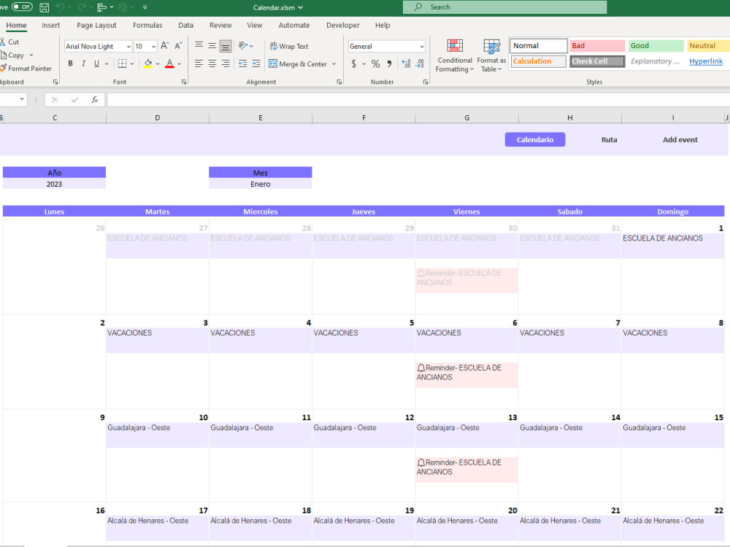730x547 pixels.
Task: Select the Center alignment icon
Action: tap(212, 63)
